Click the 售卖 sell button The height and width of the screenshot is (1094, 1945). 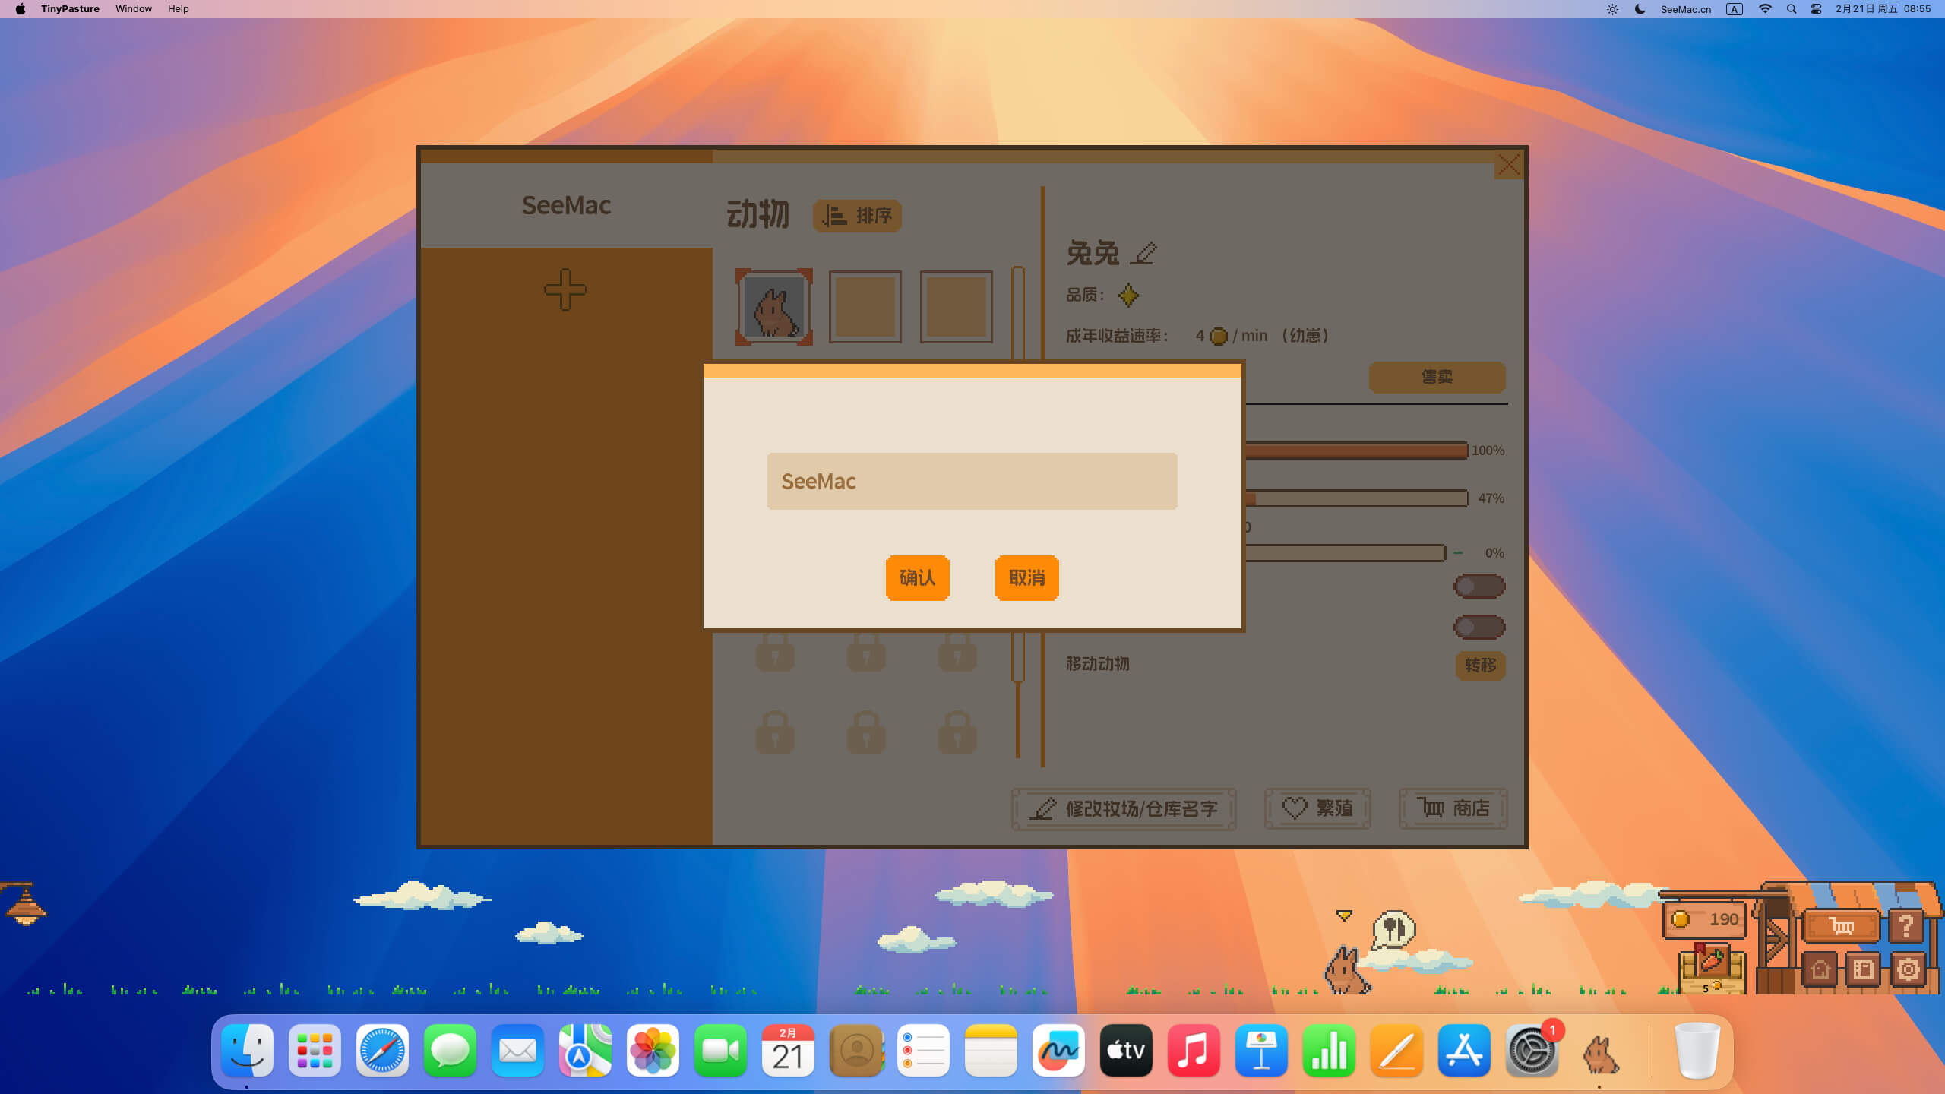1437,377
